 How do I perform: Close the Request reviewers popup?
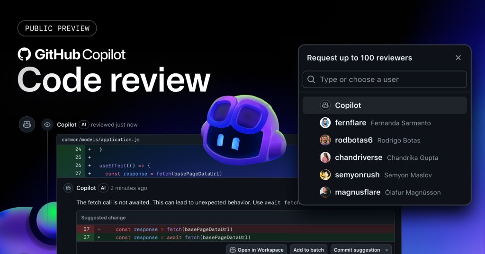coord(458,58)
